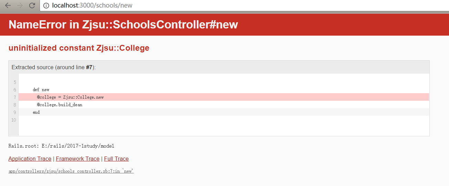449x186 pixels.
Task: Select line number 10 in the gutter
Action: click(x=14, y=120)
